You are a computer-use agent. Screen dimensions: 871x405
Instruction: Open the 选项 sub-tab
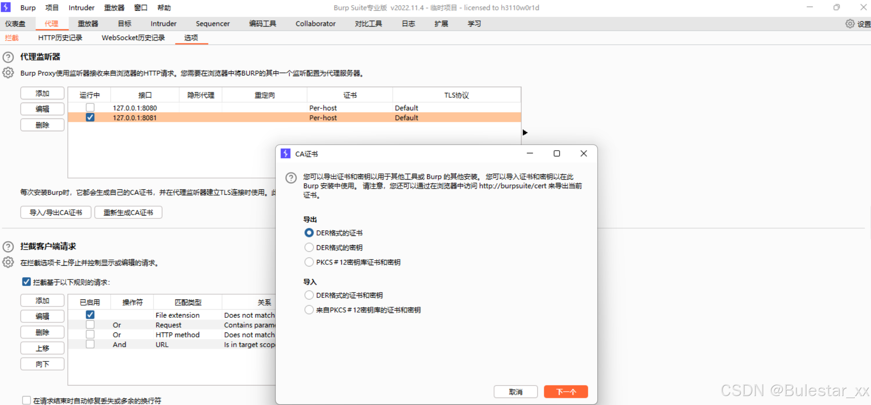[x=191, y=38]
